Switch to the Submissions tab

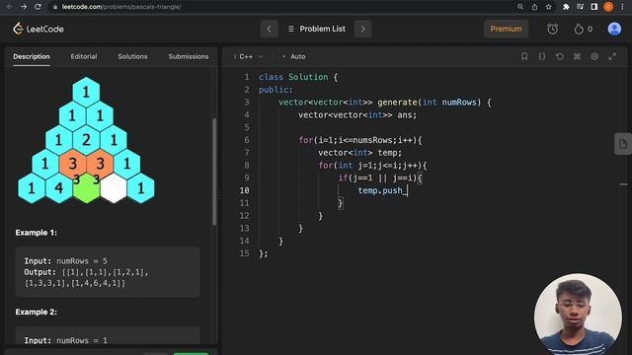[x=189, y=57]
